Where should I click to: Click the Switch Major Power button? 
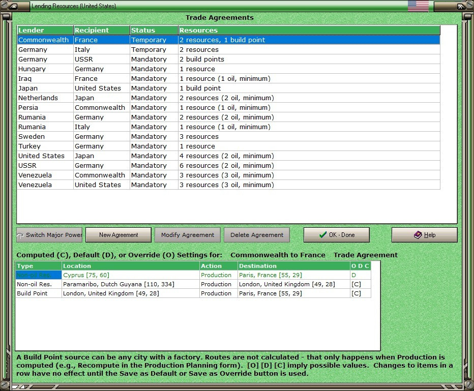point(49,235)
